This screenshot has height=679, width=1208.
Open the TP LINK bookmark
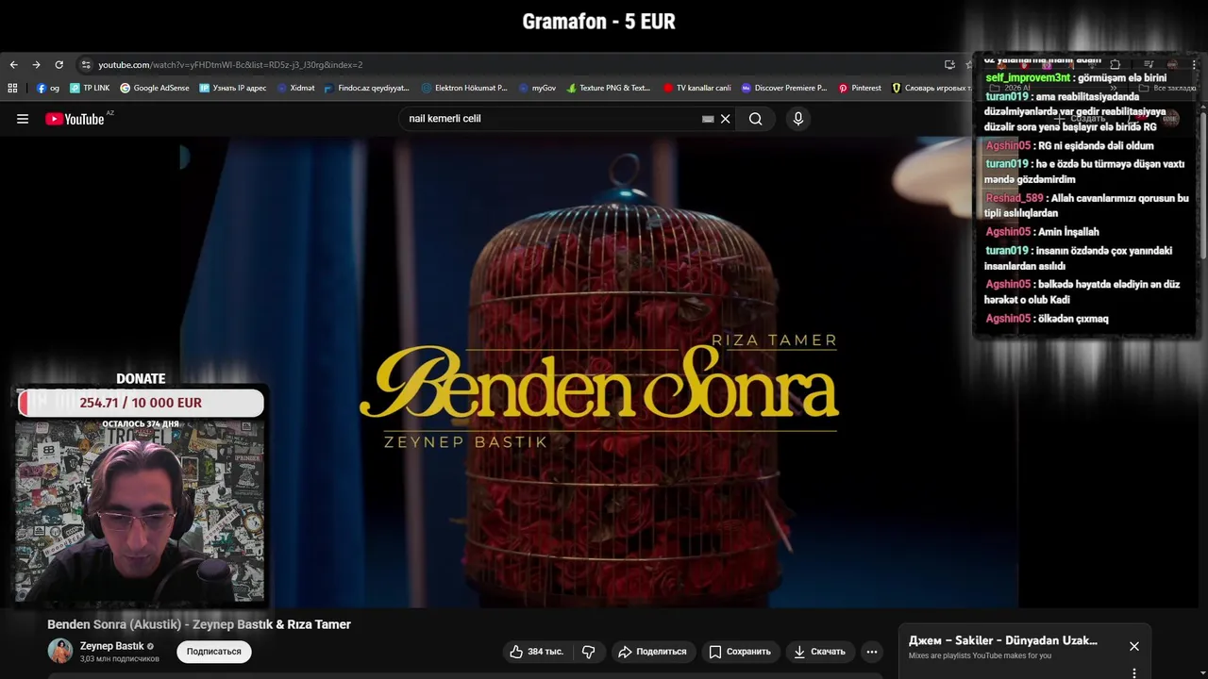90,88
